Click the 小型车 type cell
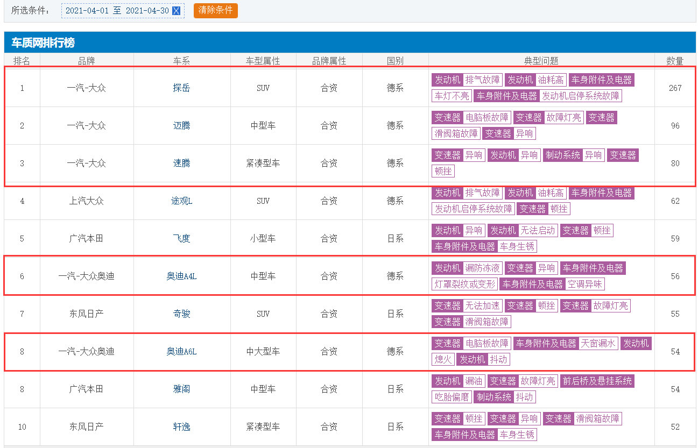 coord(263,239)
